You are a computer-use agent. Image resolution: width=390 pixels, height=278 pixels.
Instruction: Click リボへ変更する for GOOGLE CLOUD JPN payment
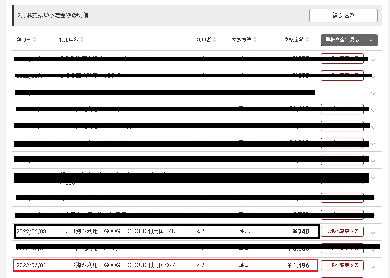point(342,231)
